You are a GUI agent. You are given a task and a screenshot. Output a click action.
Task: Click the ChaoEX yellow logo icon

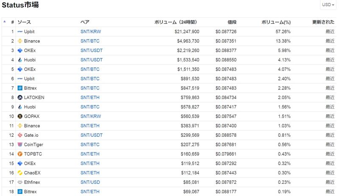tap(20, 173)
